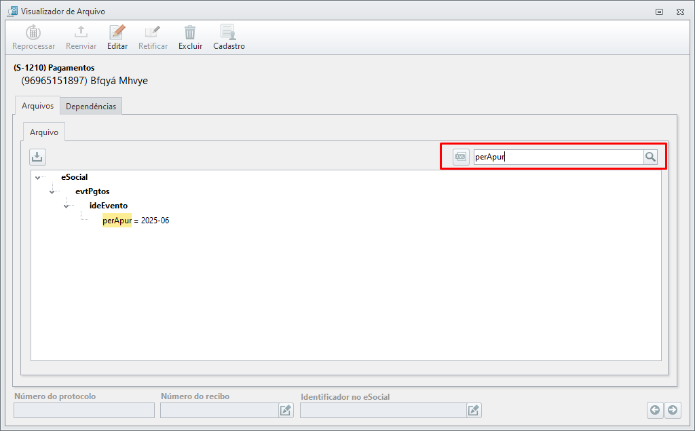This screenshot has width=695, height=431.
Task: Select the highlighted perApur node
Action: tap(117, 221)
